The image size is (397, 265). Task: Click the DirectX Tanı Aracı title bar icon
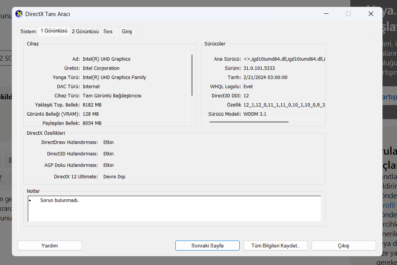19,14
